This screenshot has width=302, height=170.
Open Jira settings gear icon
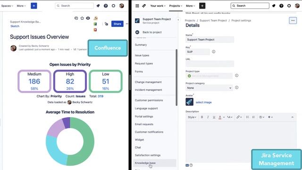coord(289,6)
